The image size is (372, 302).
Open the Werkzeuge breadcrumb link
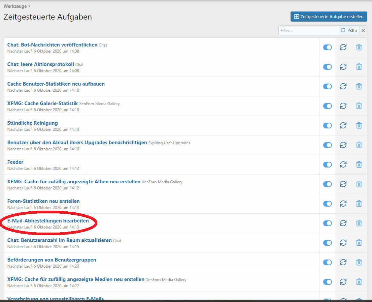click(15, 6)
